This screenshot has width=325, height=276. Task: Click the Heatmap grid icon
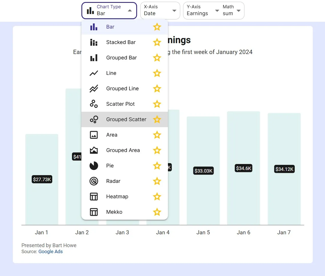point(94,197)
